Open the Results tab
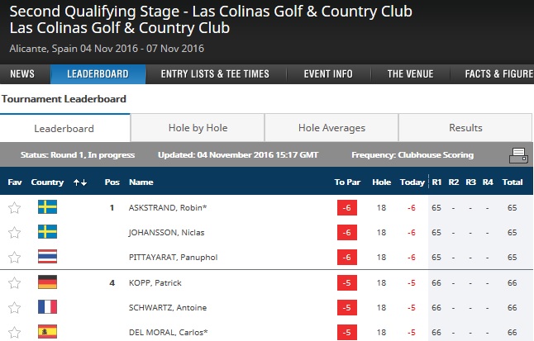 (x=465, y=128)
